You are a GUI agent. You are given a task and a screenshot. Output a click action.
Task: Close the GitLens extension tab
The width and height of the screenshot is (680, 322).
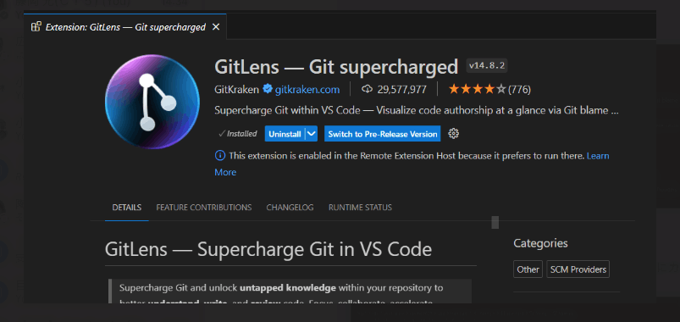pos(216,27)
